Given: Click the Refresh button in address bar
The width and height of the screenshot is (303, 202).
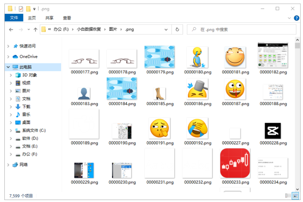Looking at the screenshot, I should point(177,29).
